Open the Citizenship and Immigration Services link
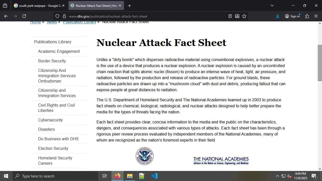This screenshot has height=181, width=322. point(57,93)
